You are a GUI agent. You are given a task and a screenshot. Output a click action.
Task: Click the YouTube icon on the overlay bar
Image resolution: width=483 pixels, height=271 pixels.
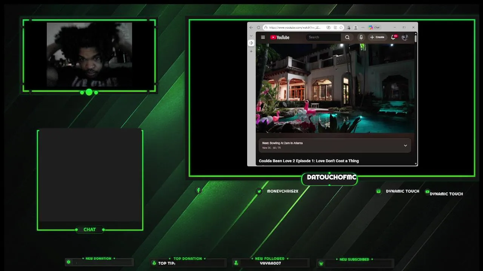point(427,192)
